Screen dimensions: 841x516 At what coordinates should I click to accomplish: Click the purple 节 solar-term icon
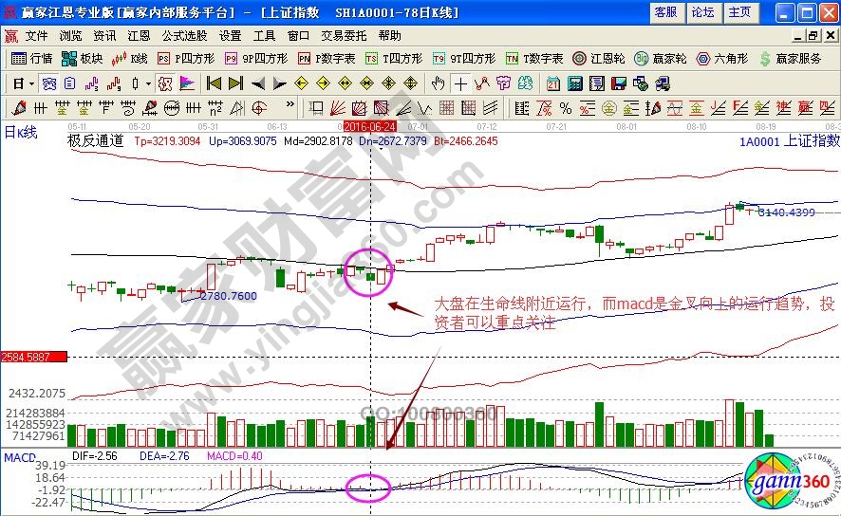504,83
